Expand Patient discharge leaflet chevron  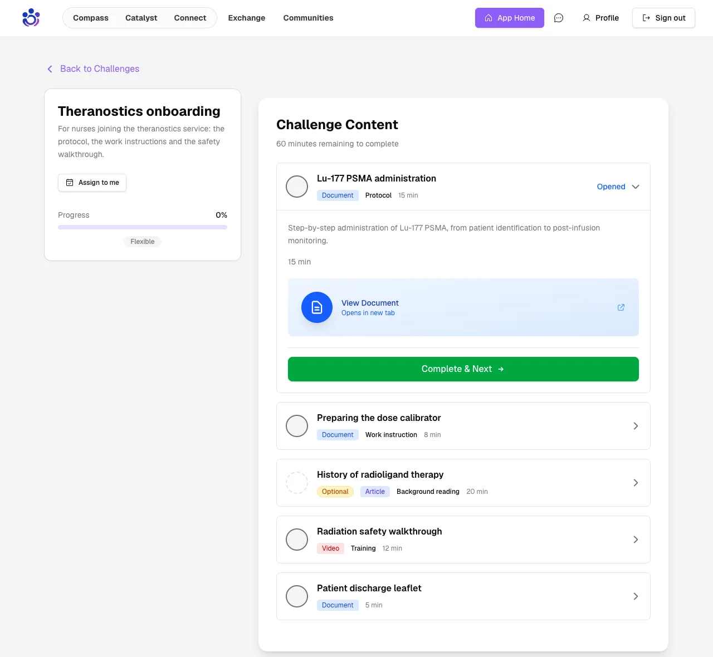point(636,596)
